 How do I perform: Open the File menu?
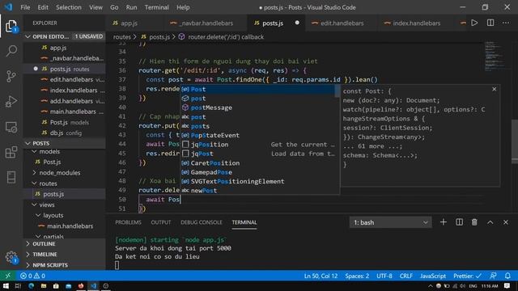coord(25,7)
